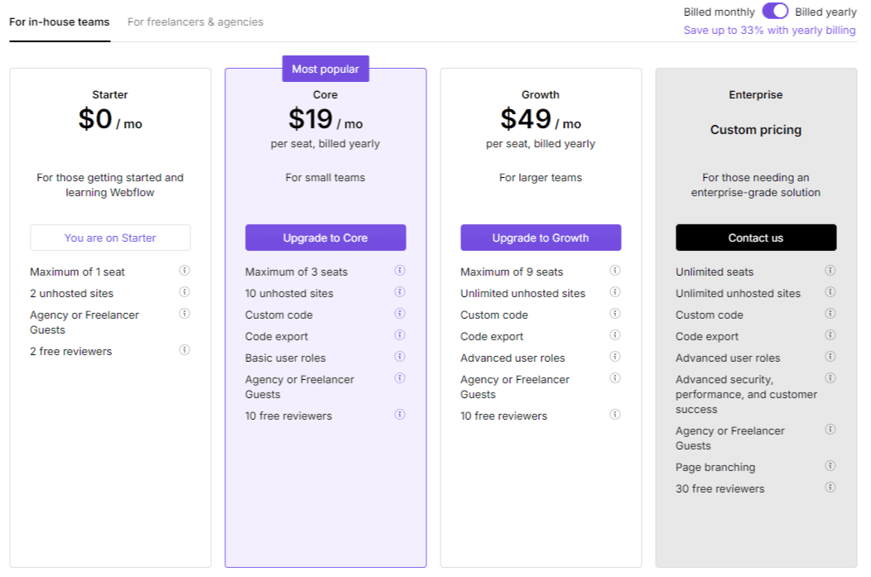The image size is (871, 577).
Task: Show info for Starter 2 free reviewers
Action: pos(185,350)
